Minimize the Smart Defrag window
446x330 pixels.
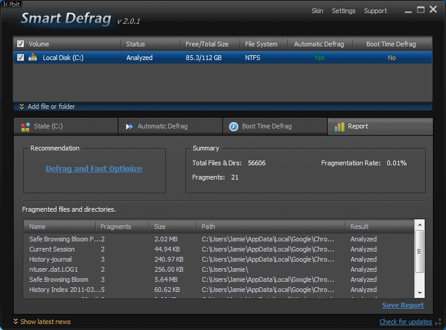point(408,11)
